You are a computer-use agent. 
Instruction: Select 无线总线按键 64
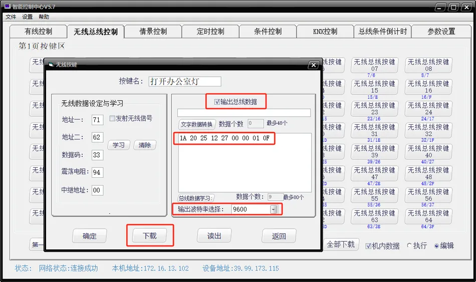pyautogui.click(x=428, y=216)
